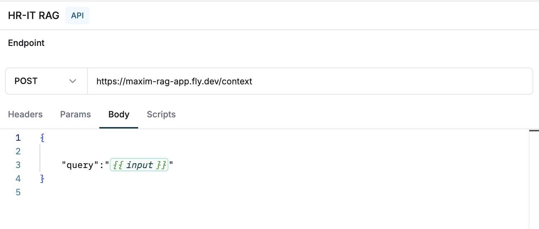Click the opening brace on line 1
539x229 pixels.
[42, 137]
